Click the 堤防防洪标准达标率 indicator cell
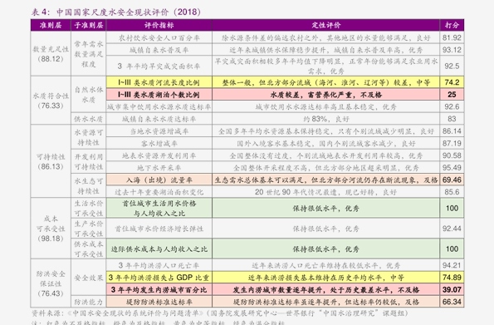 [x=159, y=302]
